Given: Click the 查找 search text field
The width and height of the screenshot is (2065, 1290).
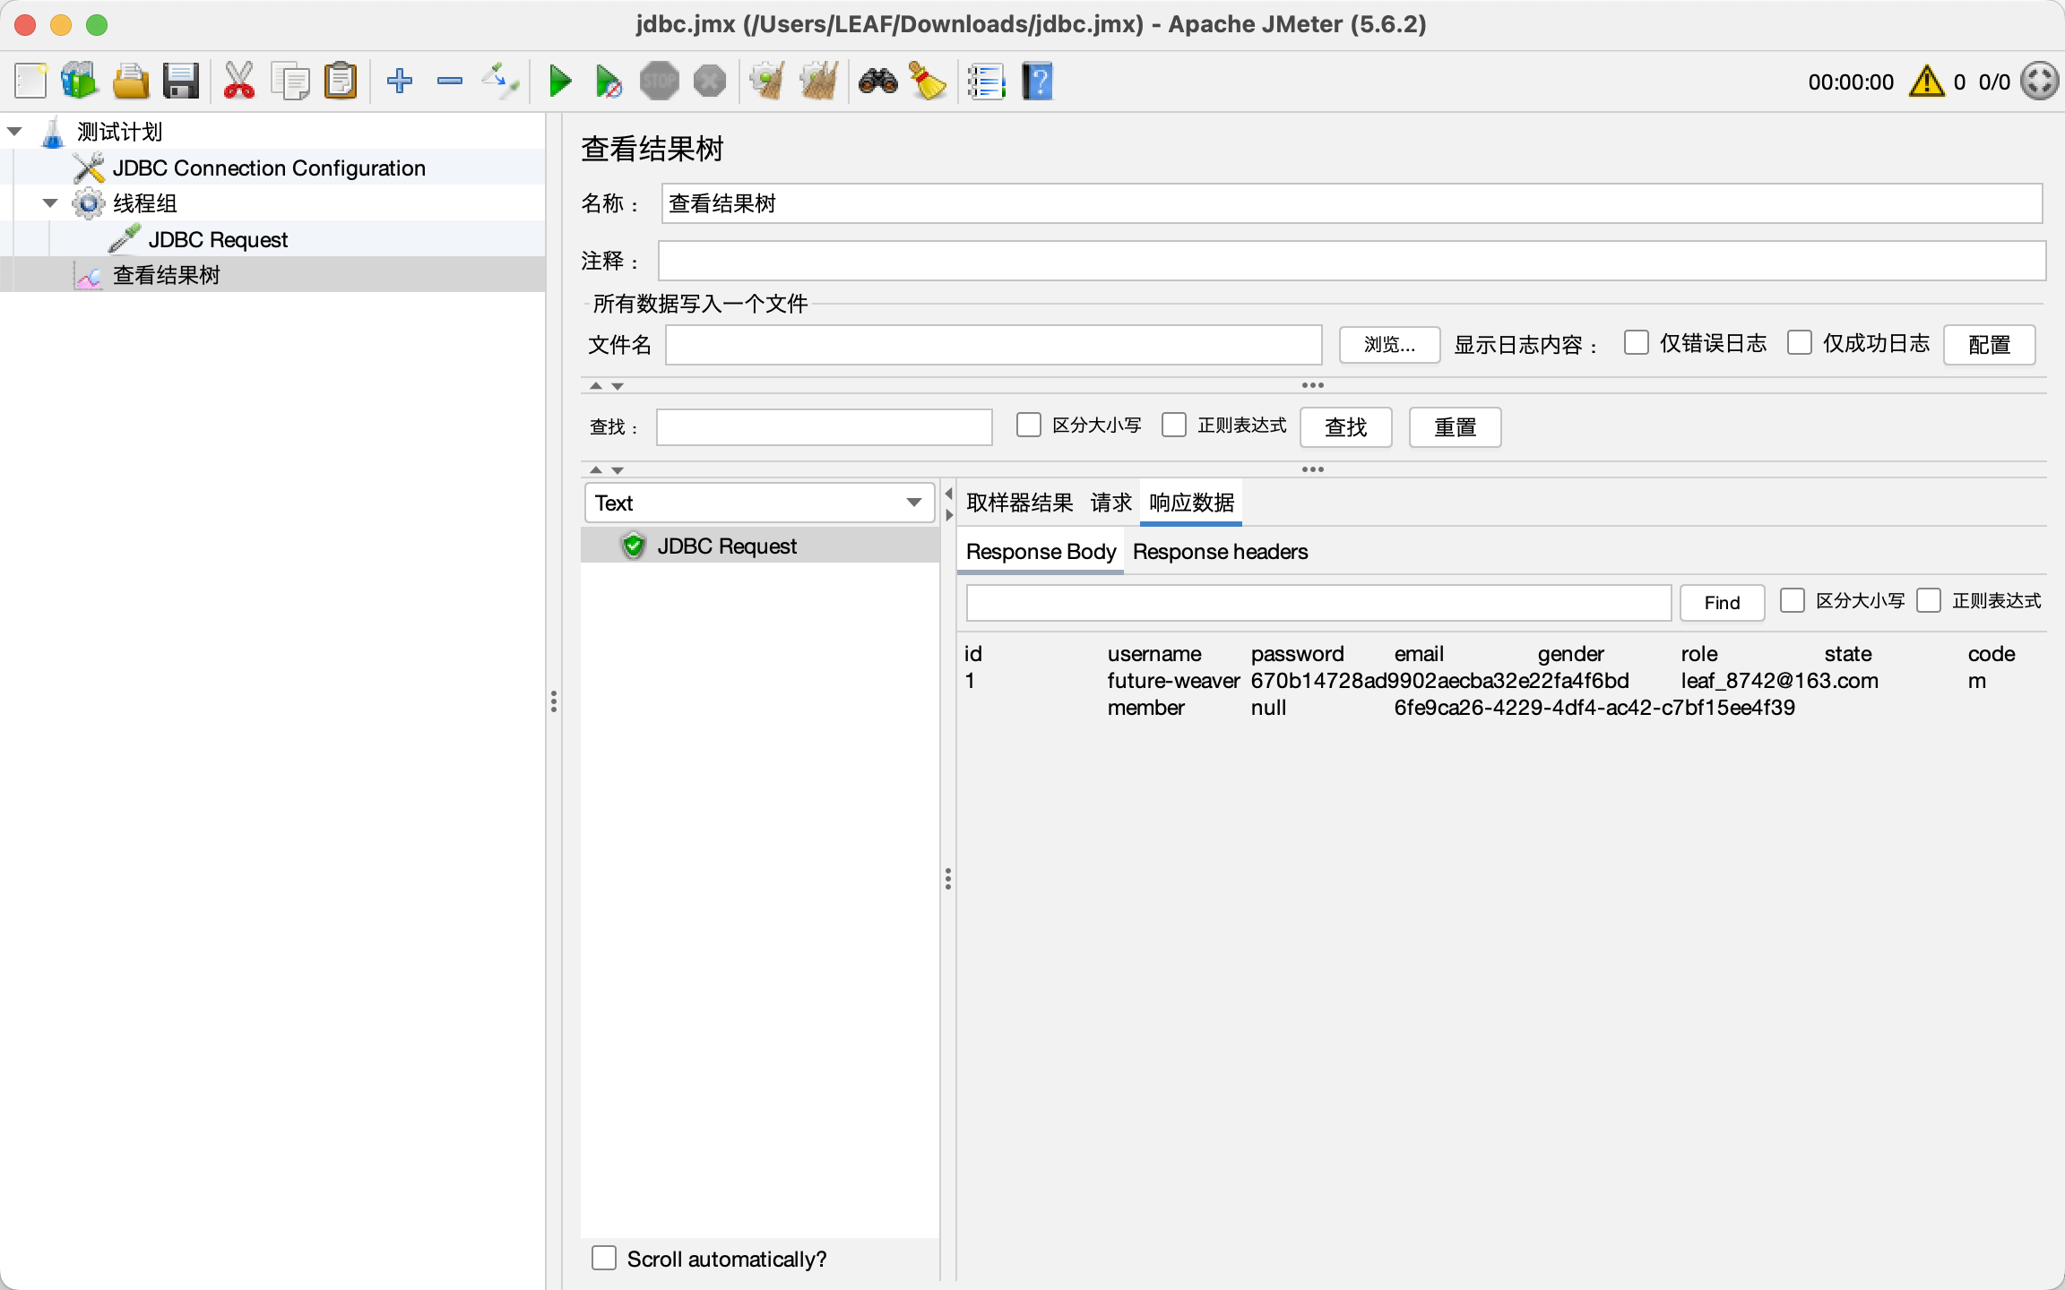Looking at the screenshot, I should coord(824,427).
